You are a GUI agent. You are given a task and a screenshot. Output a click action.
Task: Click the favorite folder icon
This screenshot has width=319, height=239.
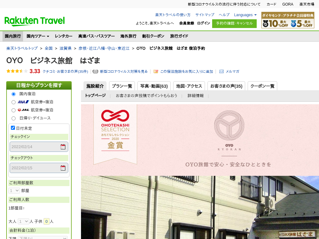pos(156,72)
